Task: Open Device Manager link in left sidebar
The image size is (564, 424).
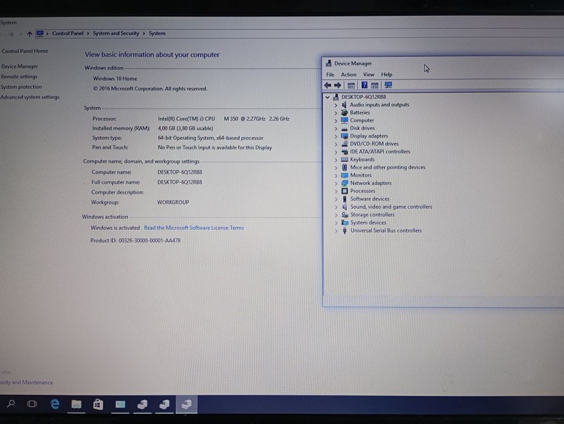Action: (x=19, y=67)
